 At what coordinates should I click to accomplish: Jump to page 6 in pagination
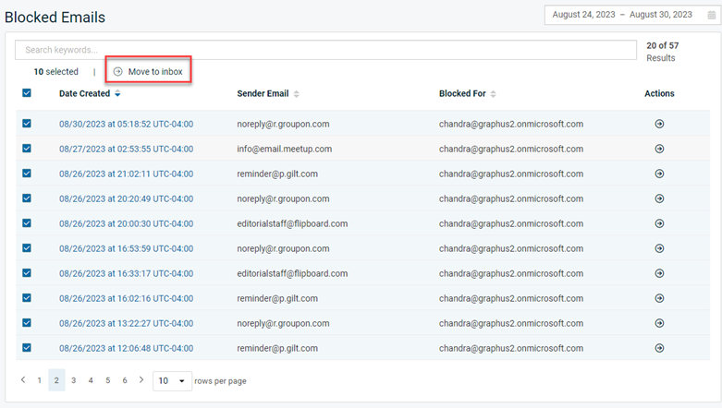tap(124, 380)
